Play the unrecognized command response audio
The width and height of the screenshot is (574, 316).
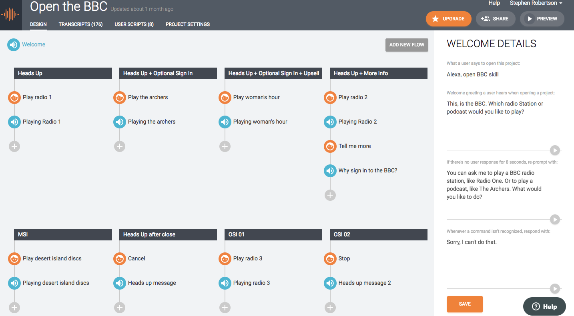coord(555,288)
